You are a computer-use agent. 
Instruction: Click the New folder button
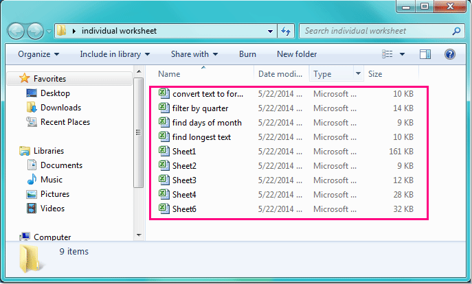tap(297, 54)
